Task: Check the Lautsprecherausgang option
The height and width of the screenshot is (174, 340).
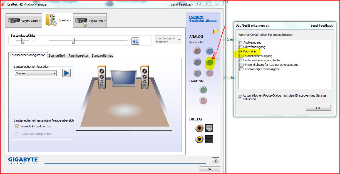Action: coord(241,56)
